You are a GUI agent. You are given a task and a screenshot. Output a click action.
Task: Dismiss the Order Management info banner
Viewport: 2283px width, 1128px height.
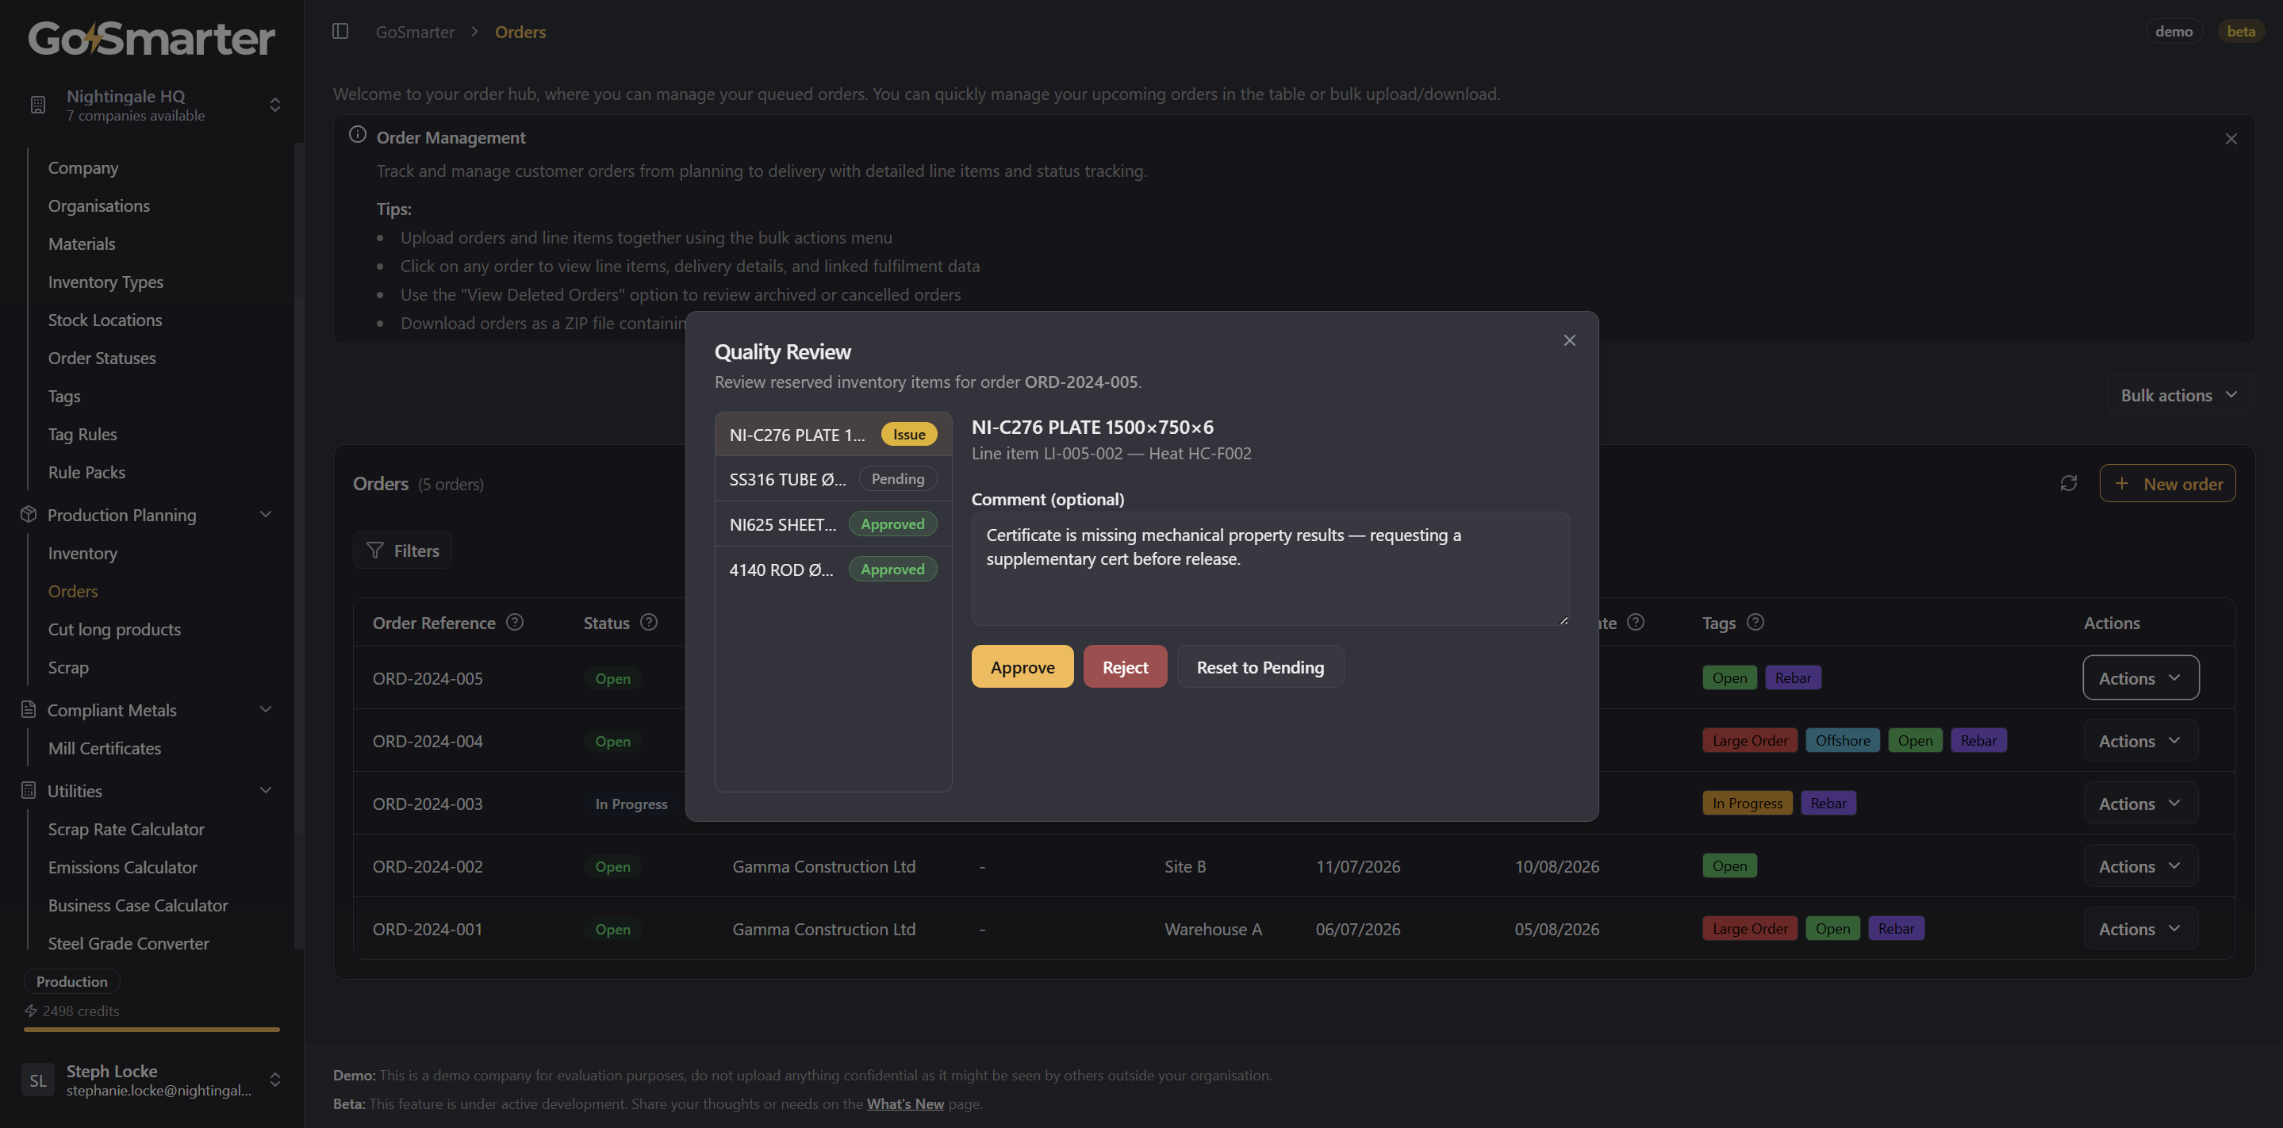2231,139
